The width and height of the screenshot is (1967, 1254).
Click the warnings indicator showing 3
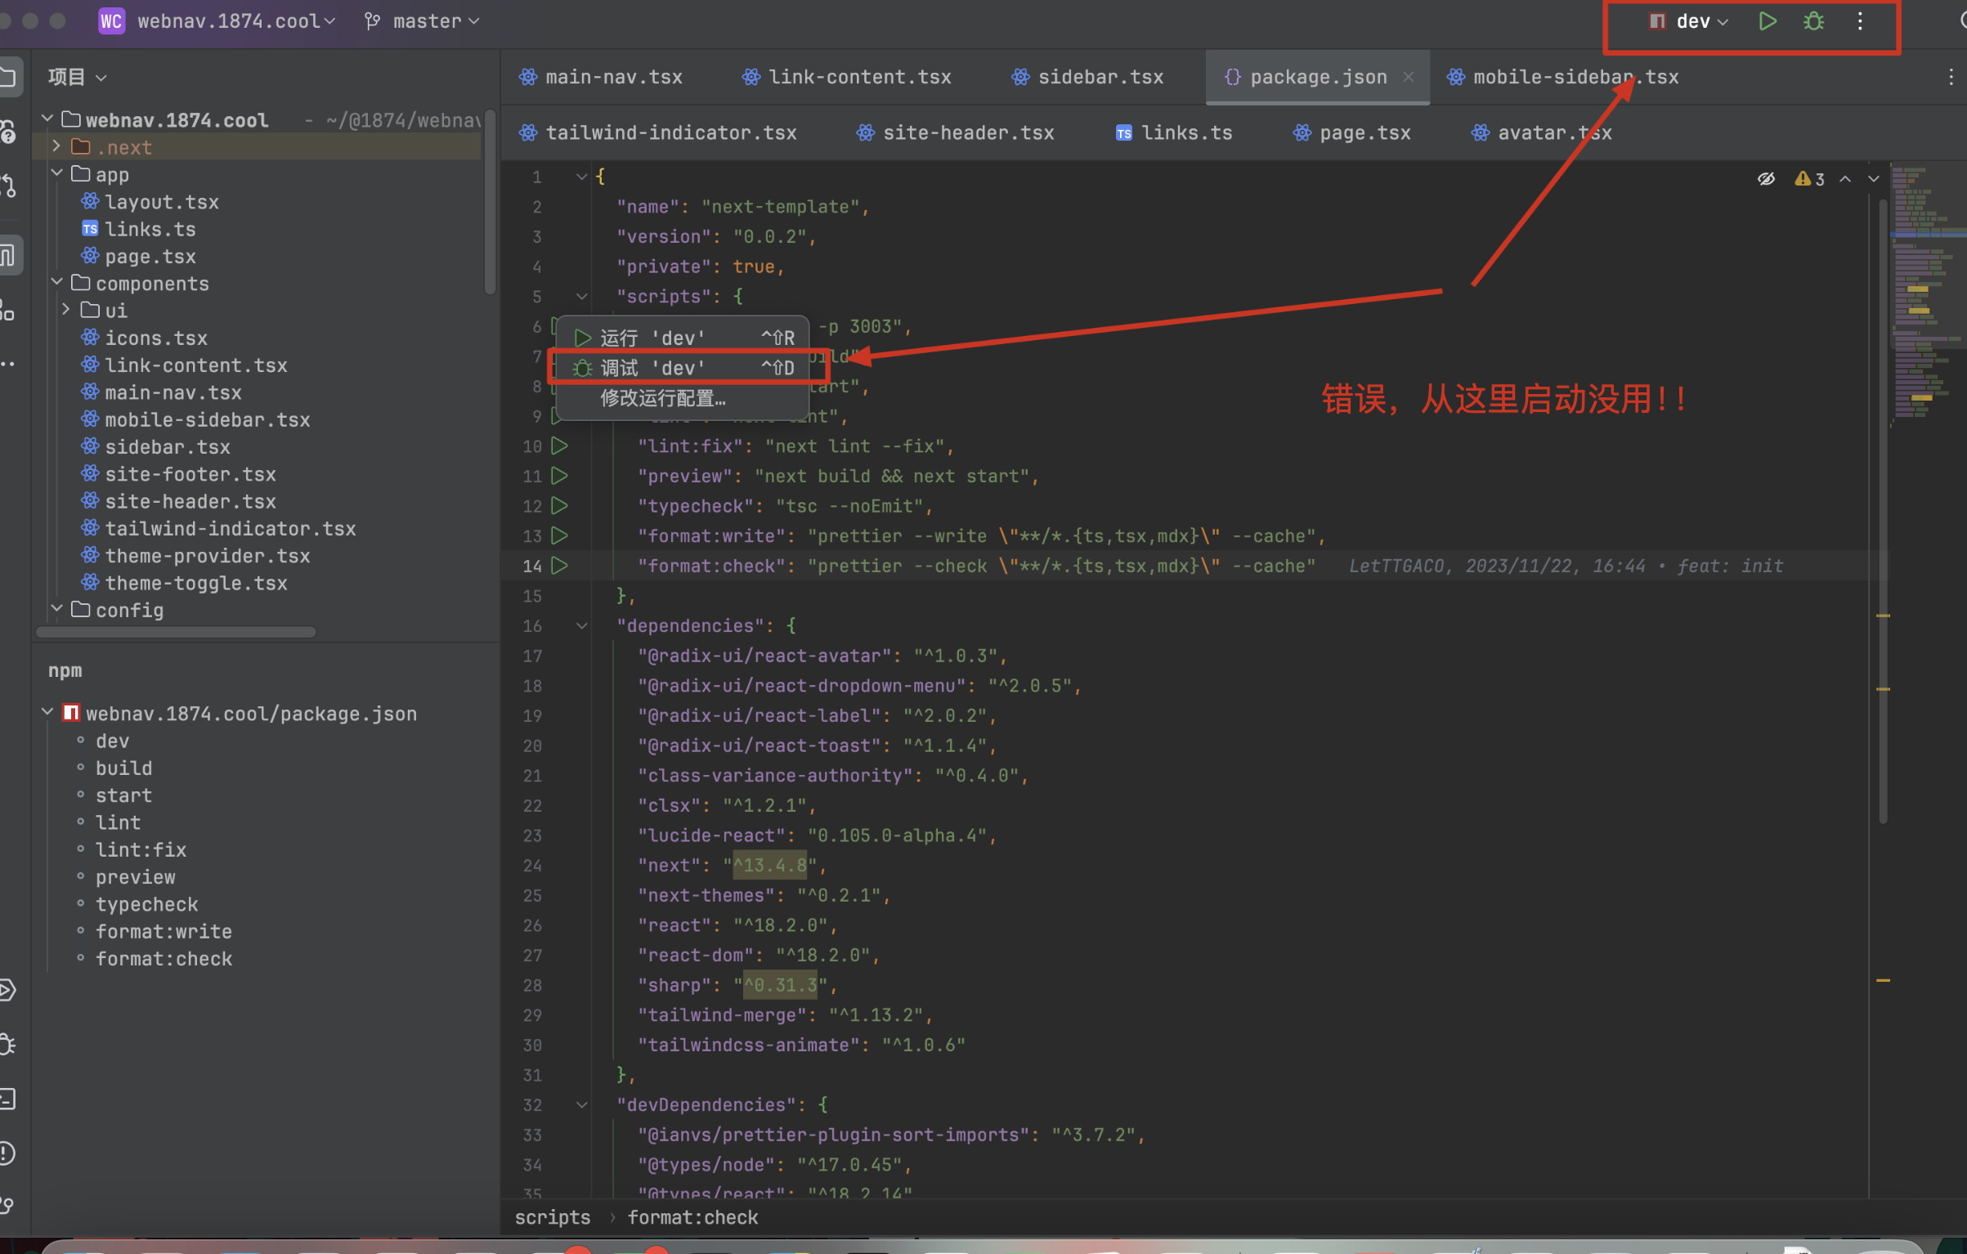(x=1809, y=179)
